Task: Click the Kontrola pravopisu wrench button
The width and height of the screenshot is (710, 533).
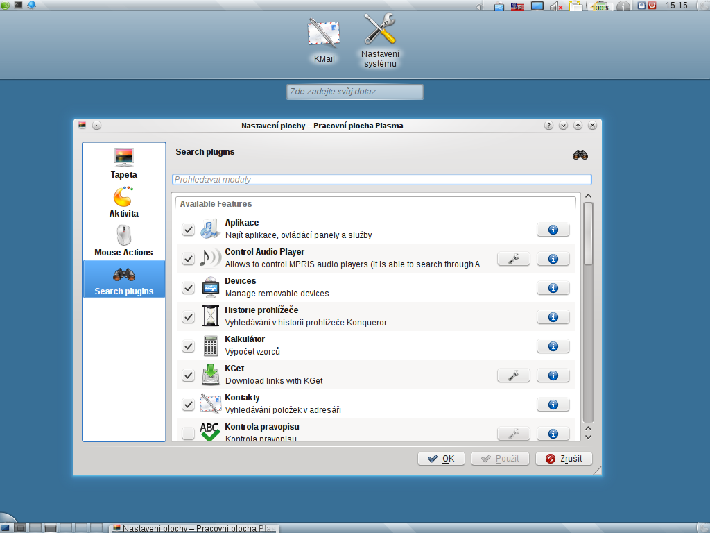Action: 514,434
